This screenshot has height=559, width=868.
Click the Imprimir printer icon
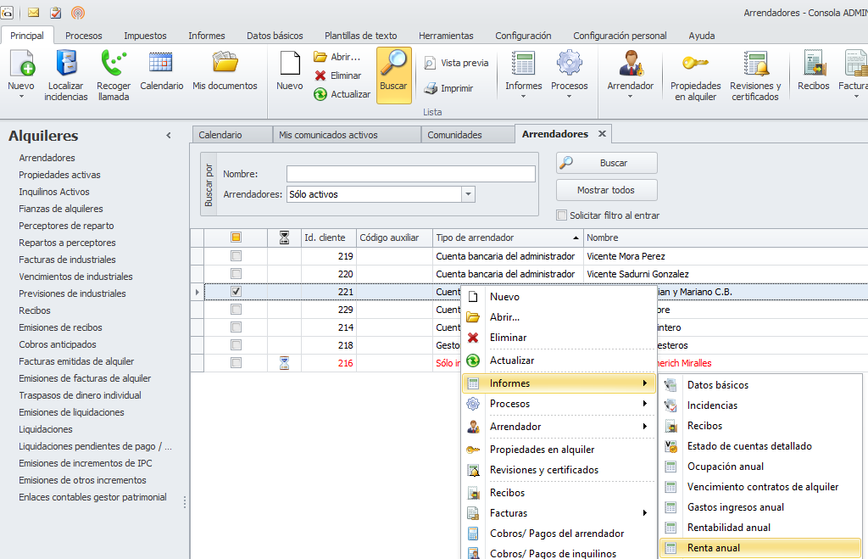tap(431, 88)
